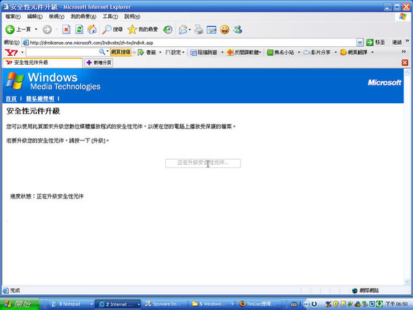Click in the Yahoo toolbar search field
This screenshot has width=413, height=310.
pos(62,52)
